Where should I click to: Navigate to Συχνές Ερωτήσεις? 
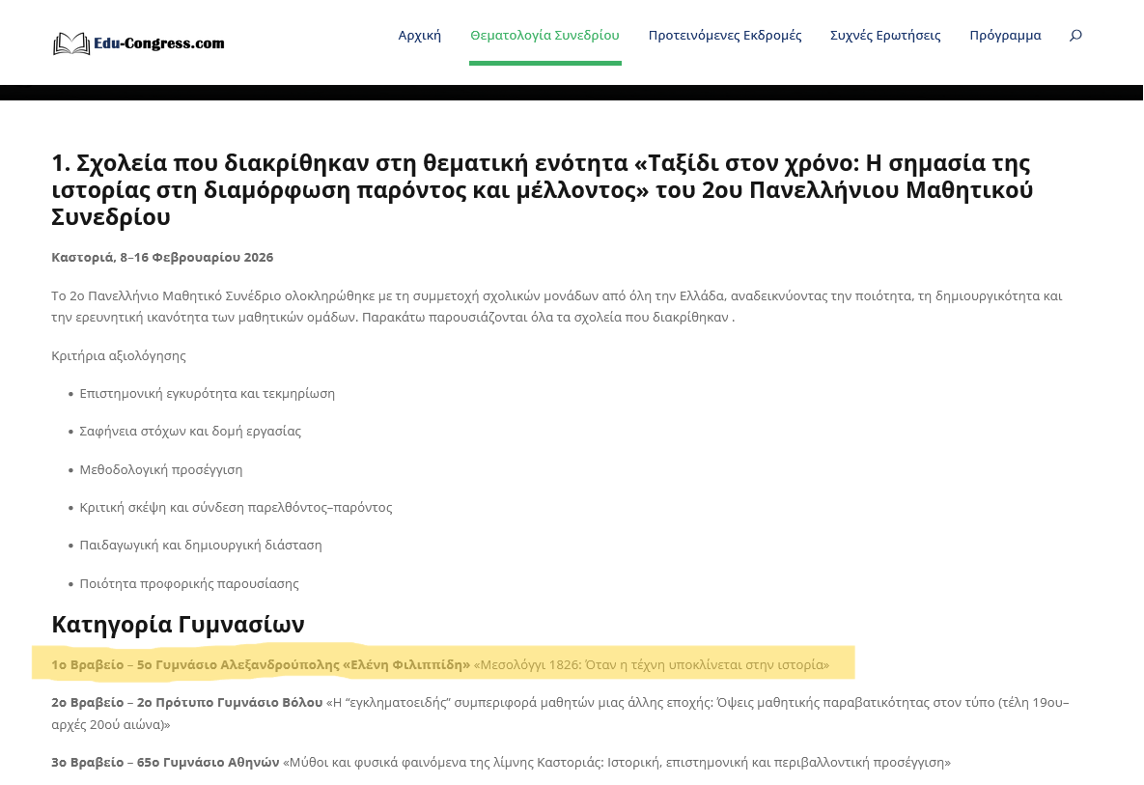coord(884,36)
